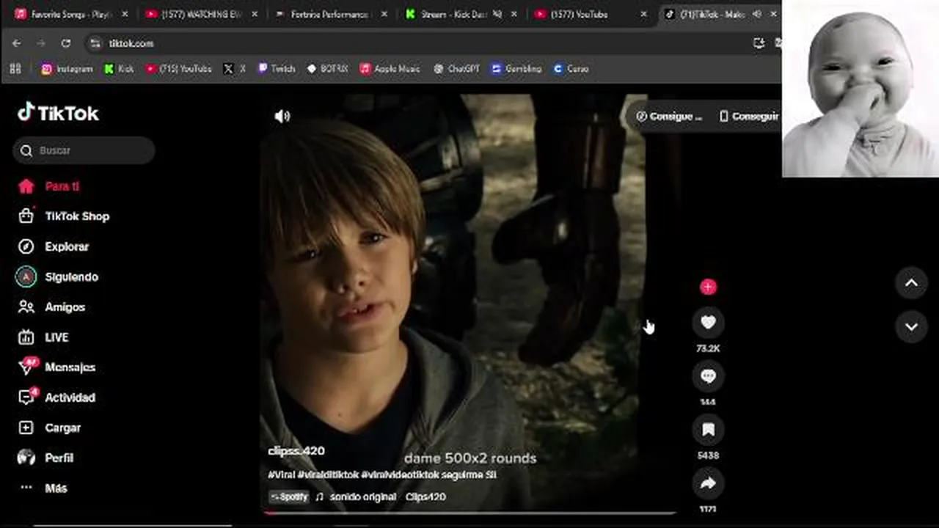Open the Instagram bookmark
The image size is (939, 528).
point(67,68)
